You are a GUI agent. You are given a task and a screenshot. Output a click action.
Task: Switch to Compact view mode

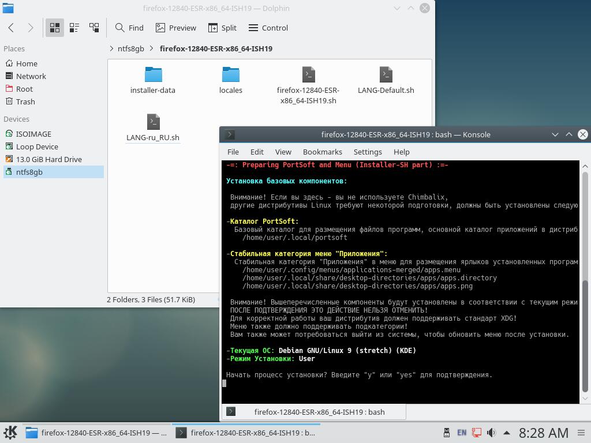click(74, 28)
